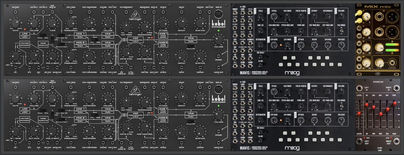Click the 12k8 band slider on Stereo EQ

click(x=394, y=103)
